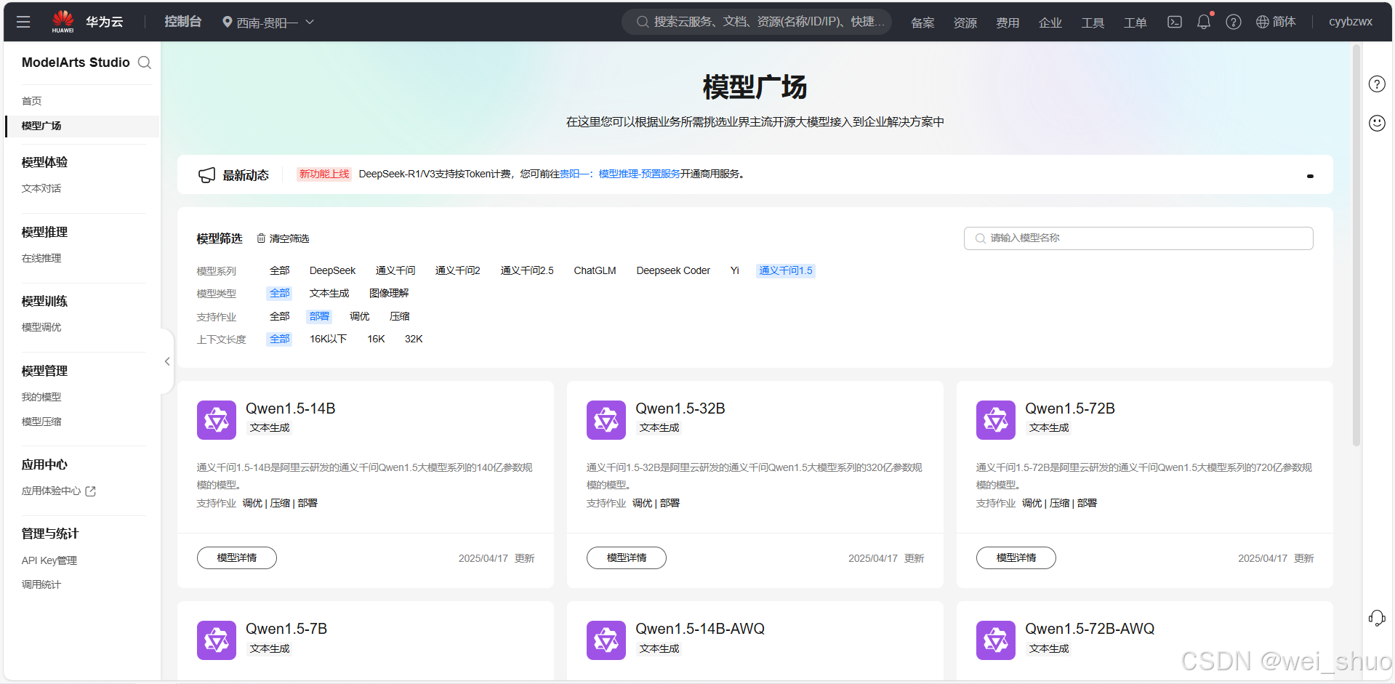The image size is (1395, 684).
Task: Open 我的模型 in the sidebar
Action: click(x=41, y=397)
